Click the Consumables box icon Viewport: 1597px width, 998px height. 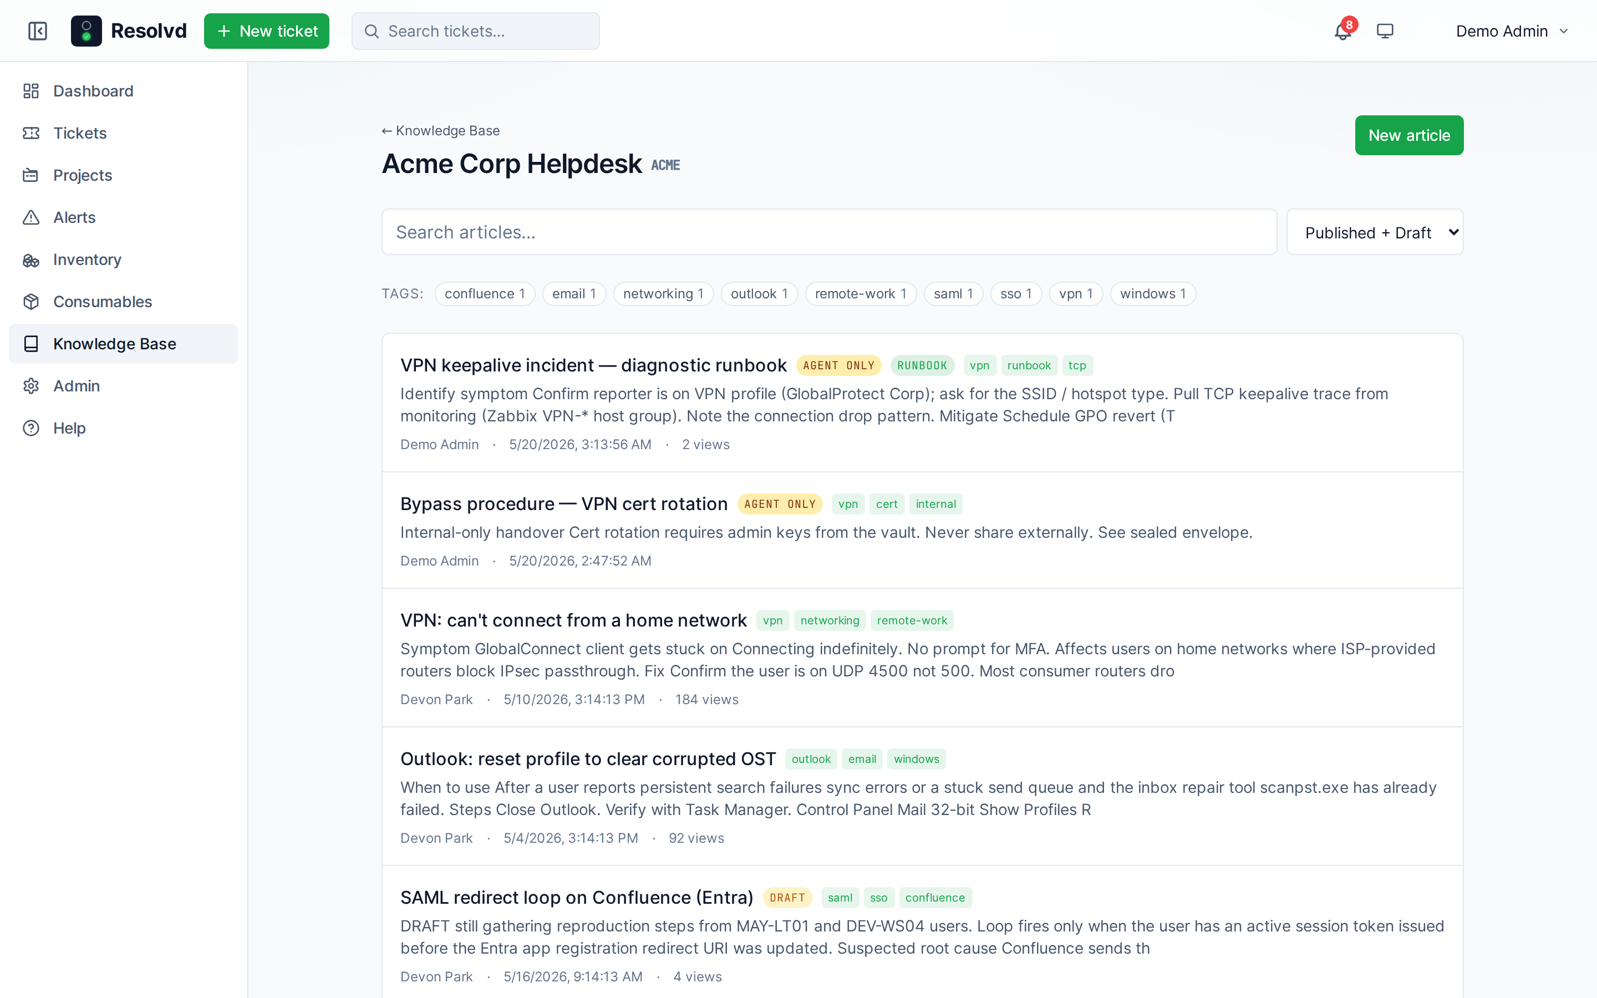pos(31,302)
